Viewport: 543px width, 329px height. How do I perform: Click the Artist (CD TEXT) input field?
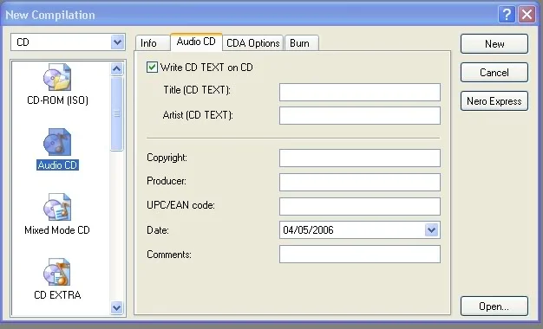(360, 115)
